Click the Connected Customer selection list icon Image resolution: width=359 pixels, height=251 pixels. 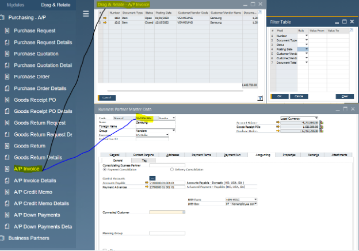[x=184, y=212]
